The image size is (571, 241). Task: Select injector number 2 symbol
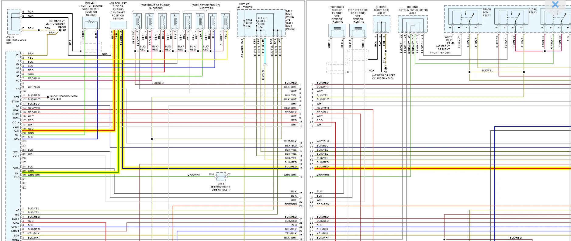pyautogui.click(x=175, y=21)
